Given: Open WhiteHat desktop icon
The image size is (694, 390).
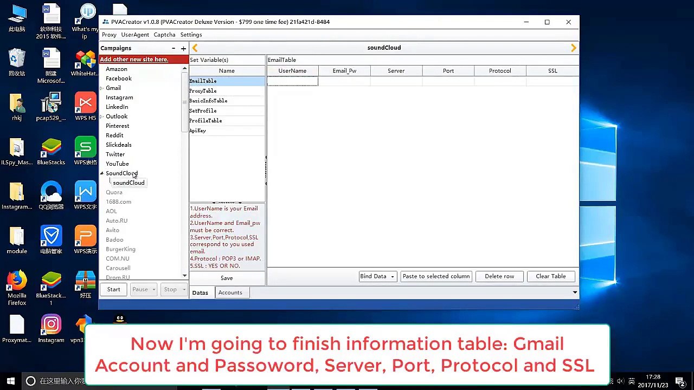Looking at the screenshot, I should click(85, 62).
